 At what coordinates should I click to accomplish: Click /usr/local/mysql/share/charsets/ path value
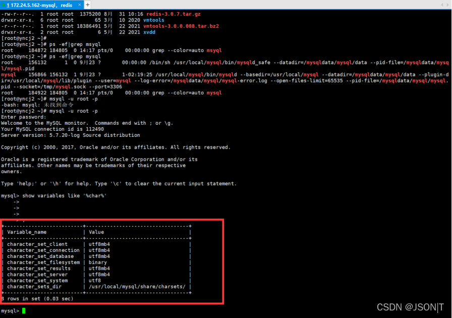pyautogui.click(x=137, y=287)
